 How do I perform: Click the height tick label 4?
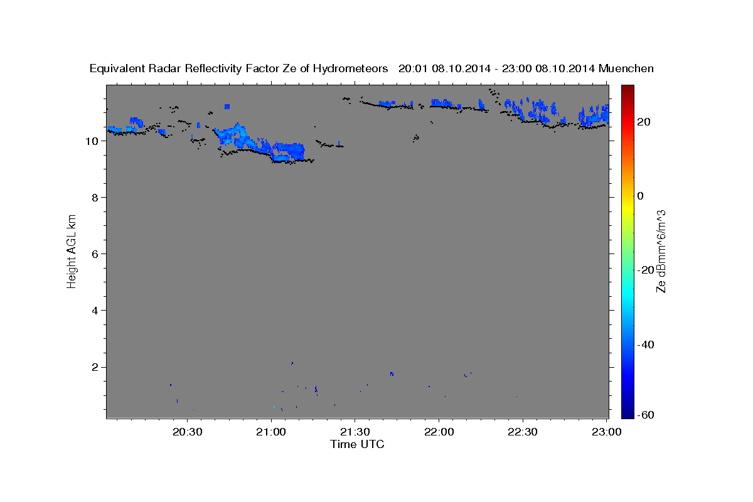coord(96,311)
